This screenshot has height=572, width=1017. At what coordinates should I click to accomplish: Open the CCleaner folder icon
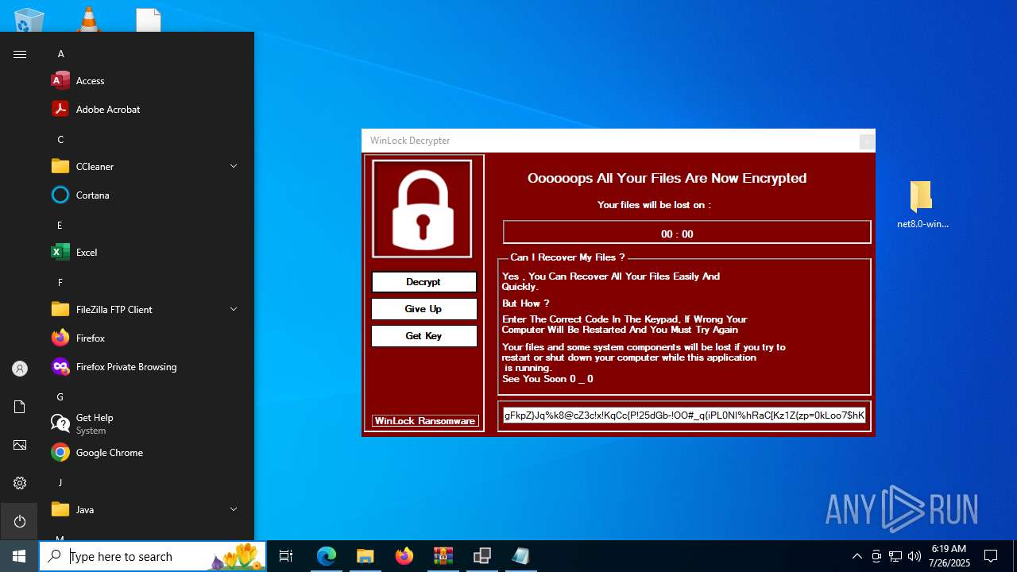[60, 167]
